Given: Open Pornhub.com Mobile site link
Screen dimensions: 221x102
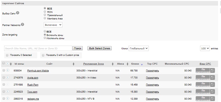Looking at the screenshot, I should [x=38, y=71].
